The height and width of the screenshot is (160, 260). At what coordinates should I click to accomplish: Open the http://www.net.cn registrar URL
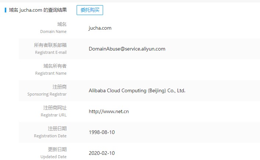(x=109, y=111)
